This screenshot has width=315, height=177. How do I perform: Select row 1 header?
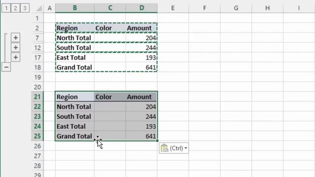[x=37, y=18]
